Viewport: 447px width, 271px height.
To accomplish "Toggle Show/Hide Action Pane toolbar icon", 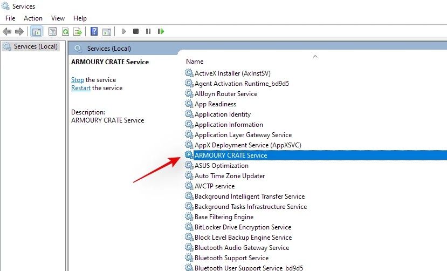I will [x=107, y=32].
